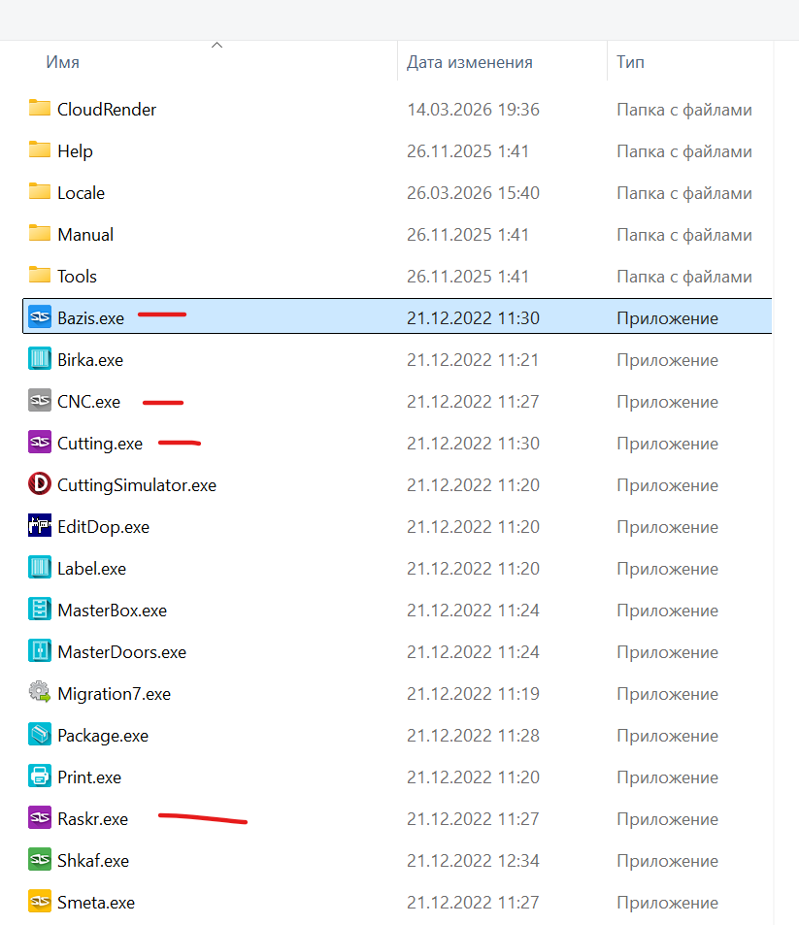Click the date 21.12.2022 11:28
The width and height of the screenshot is (799, 925).
473,736
